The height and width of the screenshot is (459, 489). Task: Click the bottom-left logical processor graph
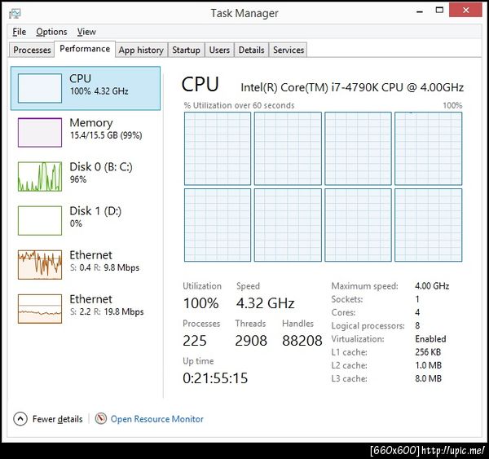click(x=218, y=225)
